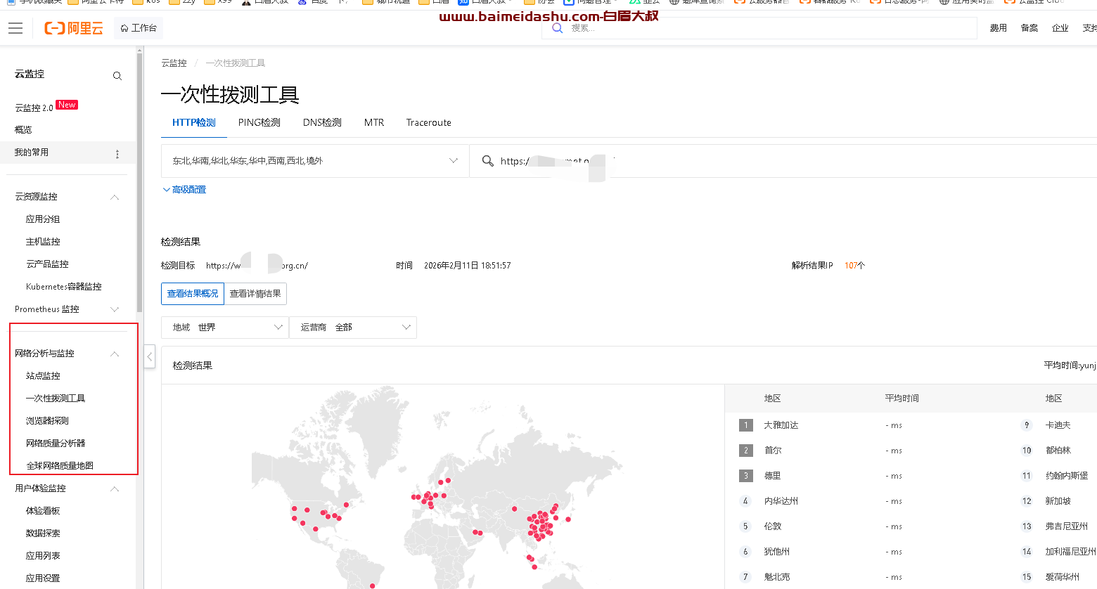Switch to the PING检测 tab
Viewport: 1097px width, 589px height.
click(259, 122)
